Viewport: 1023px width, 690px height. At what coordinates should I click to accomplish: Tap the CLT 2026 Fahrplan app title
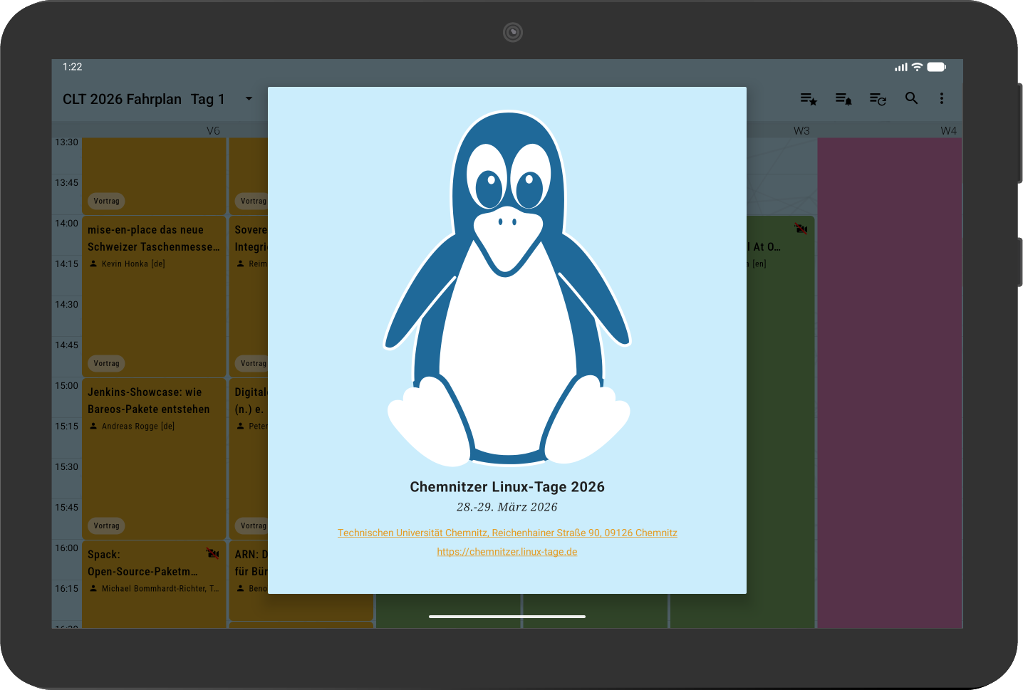[122, 99]
